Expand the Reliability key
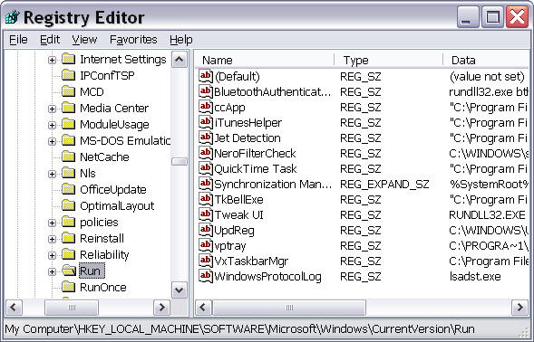Image resolution: width=534 pixels, height=342 pixels. (x=52, y=255)
